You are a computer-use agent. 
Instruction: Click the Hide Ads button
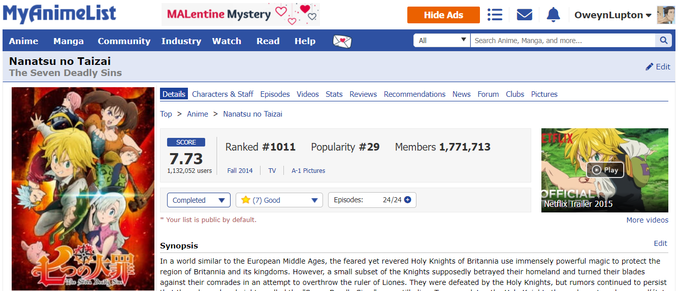pyautogui.click(x=443, y=15)
